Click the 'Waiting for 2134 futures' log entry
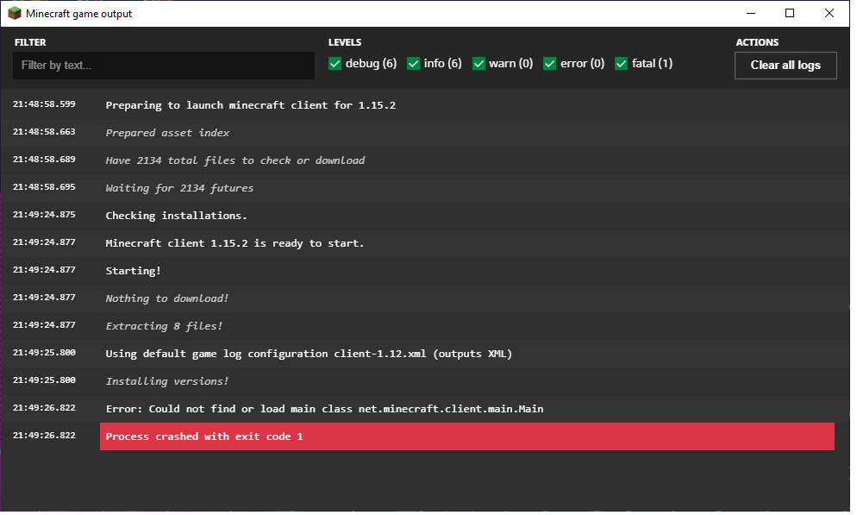Viewport: 857px width, 515px height. pos(179,188)
